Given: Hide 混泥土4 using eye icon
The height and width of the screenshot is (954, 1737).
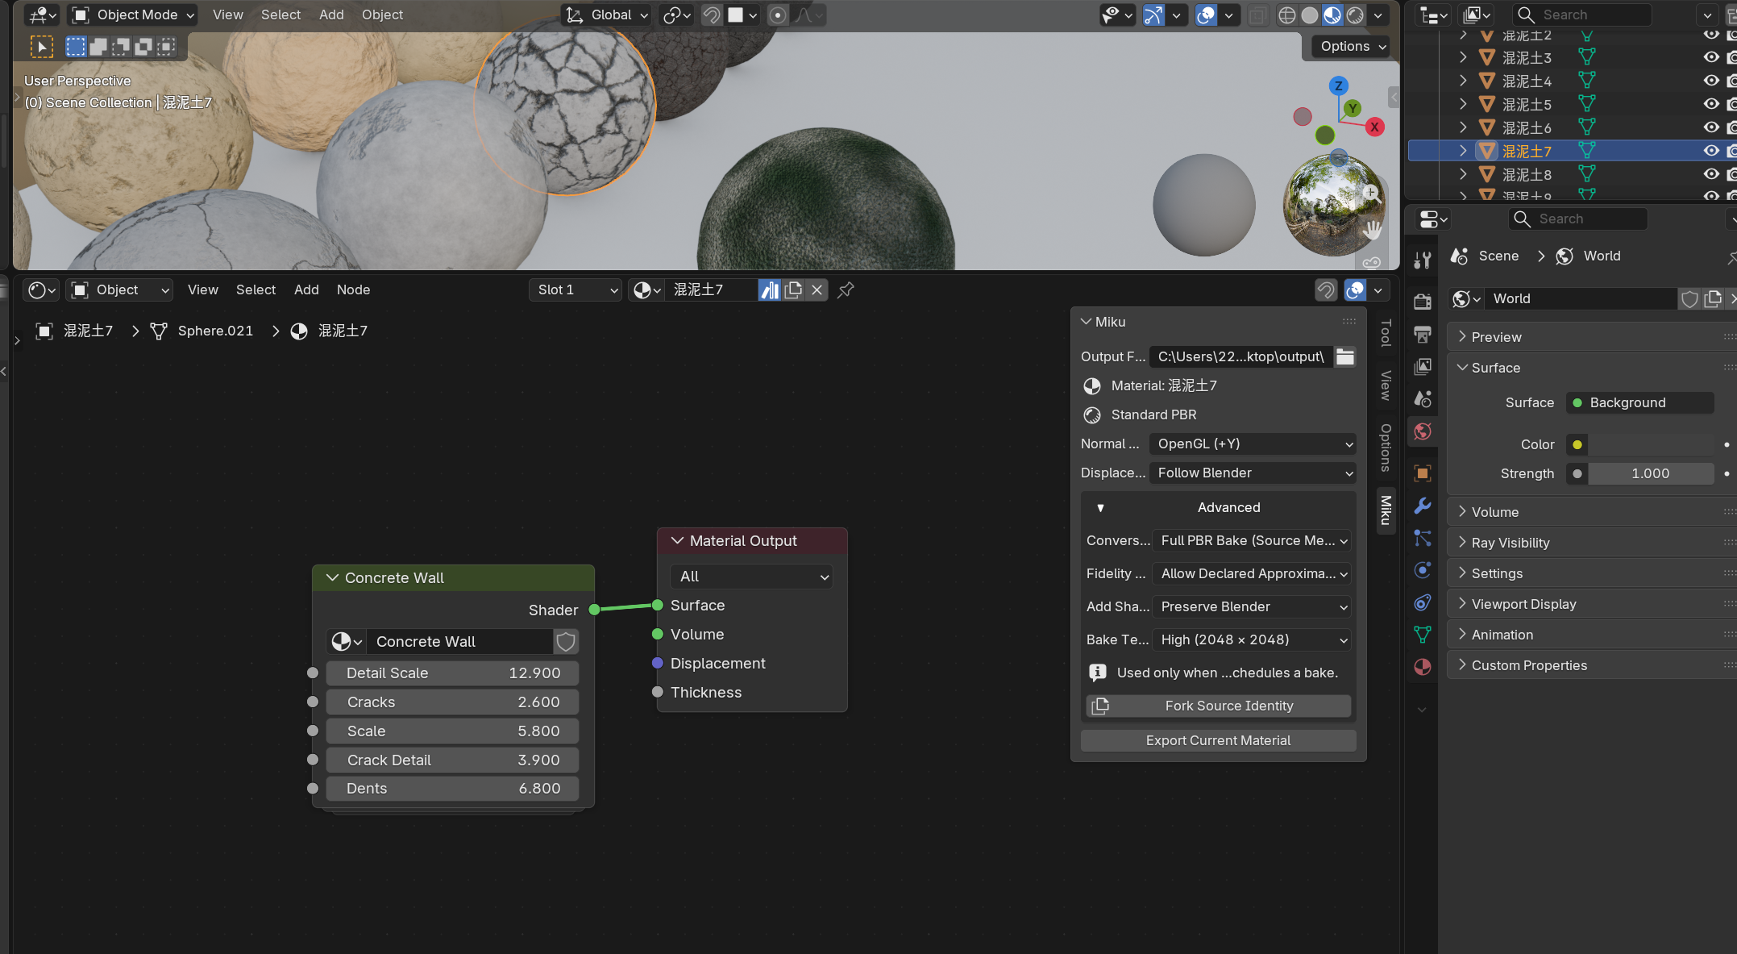Looking at the screenshot, I should tap(1711, 81).
